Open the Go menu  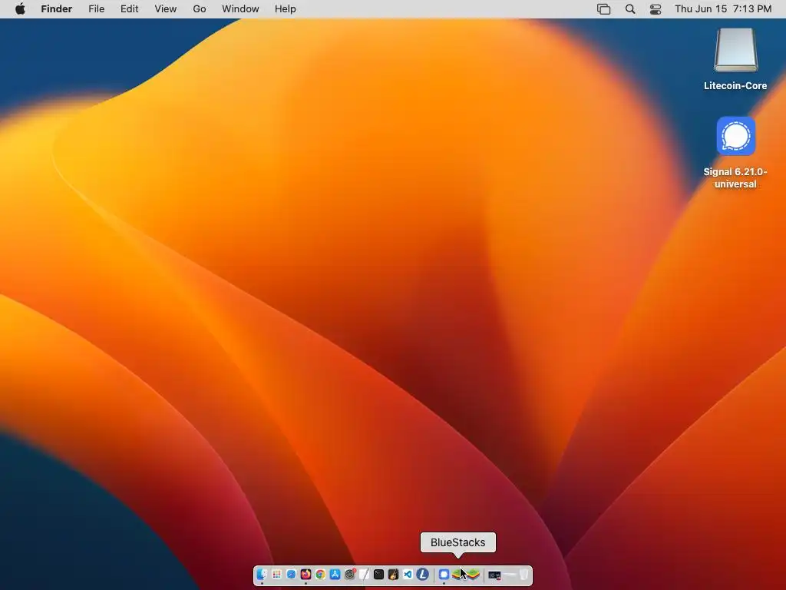[200, 9]
